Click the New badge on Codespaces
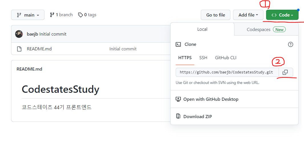 (279, 29)
